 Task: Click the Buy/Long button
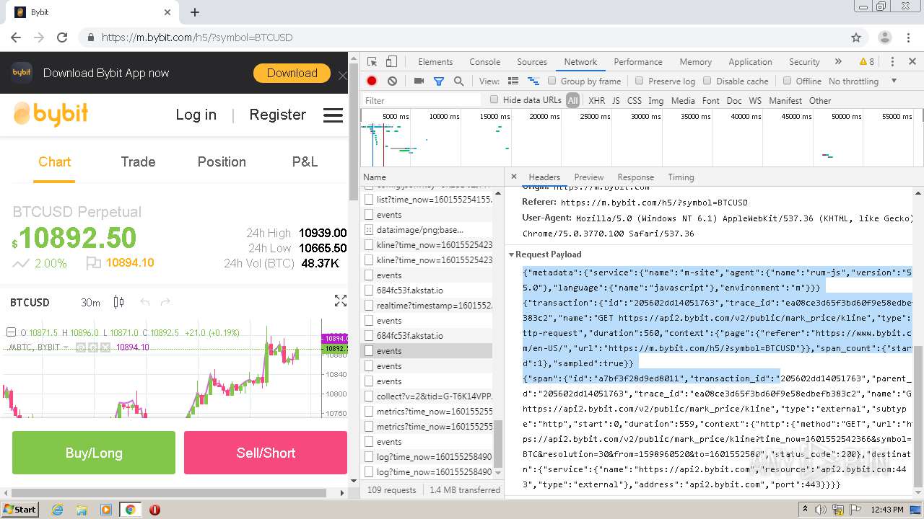(x=94, y=453)
